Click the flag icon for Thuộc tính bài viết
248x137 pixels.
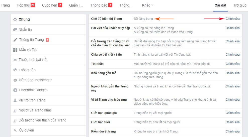pyautogui.click(x=15, y=60)
